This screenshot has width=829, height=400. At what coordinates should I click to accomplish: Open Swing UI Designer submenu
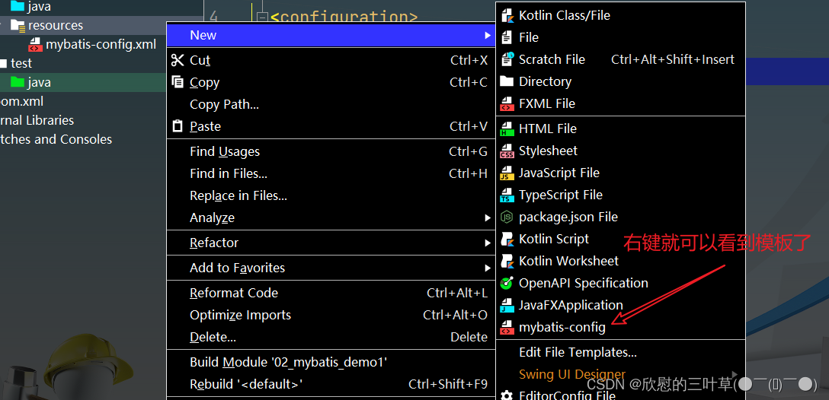tap(621, 375)
